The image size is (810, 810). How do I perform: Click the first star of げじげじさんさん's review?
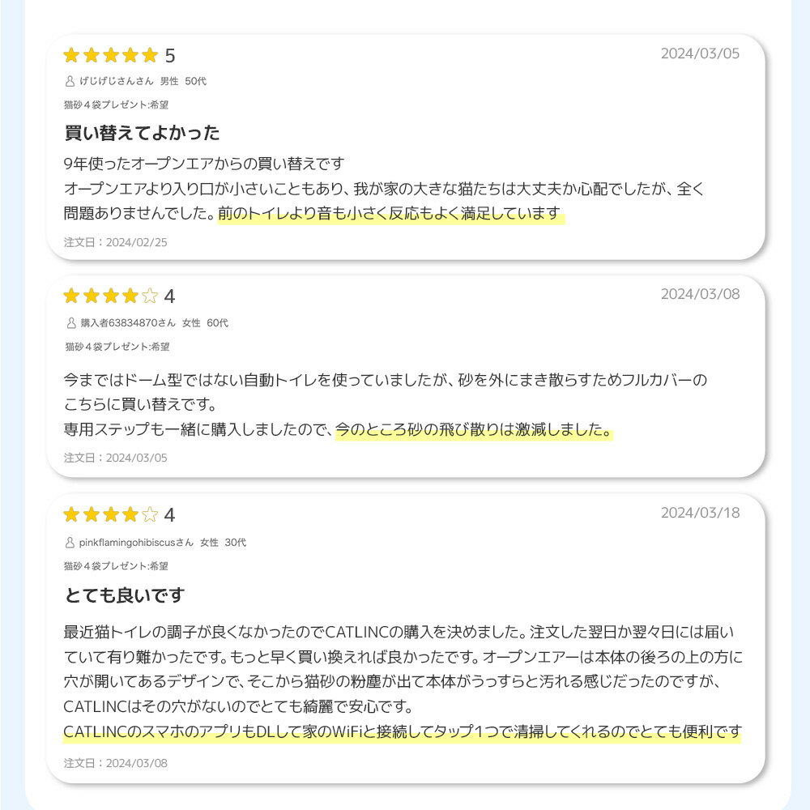(71, 55)
